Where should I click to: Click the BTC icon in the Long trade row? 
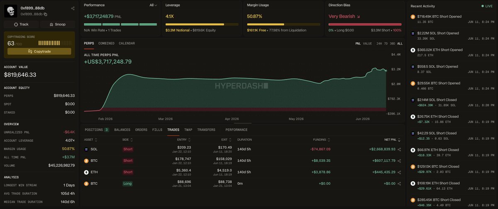[x=86, y=183]
